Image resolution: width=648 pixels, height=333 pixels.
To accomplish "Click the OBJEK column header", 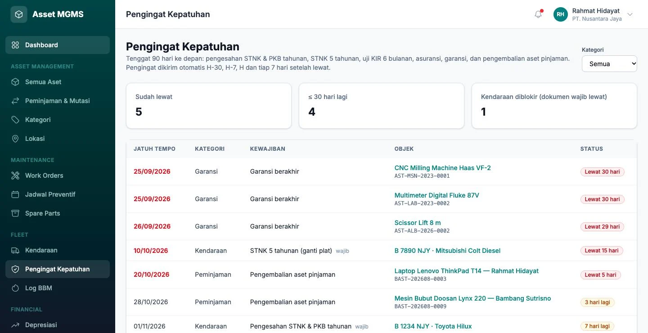I will tap(404, 149).
